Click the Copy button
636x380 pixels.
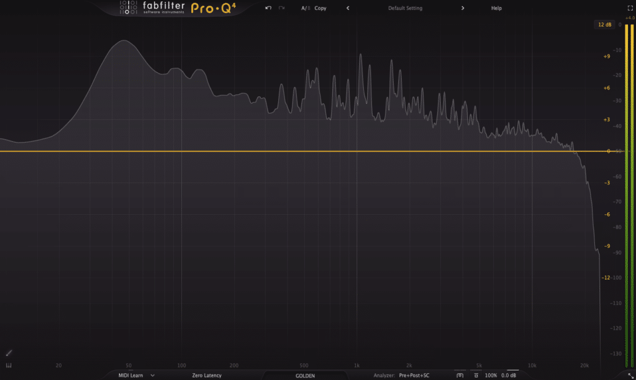pos(321,8)
